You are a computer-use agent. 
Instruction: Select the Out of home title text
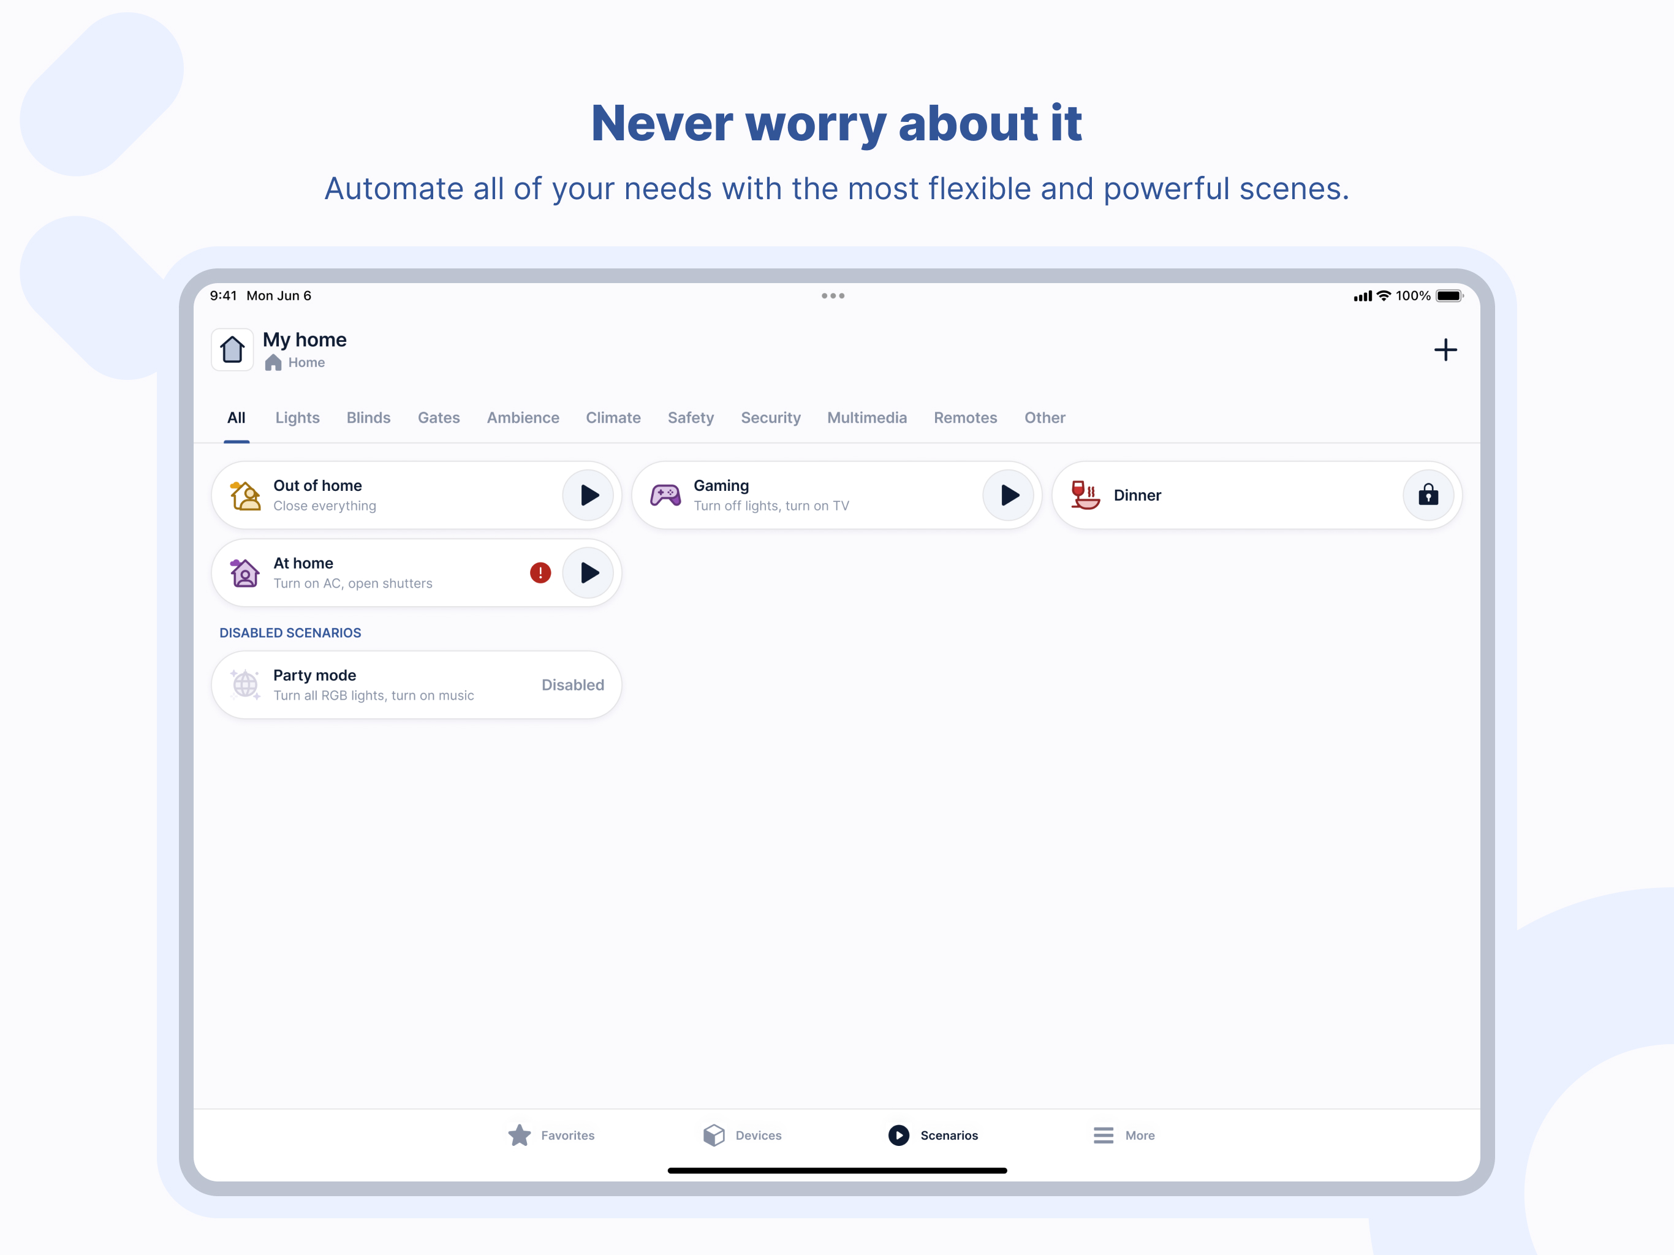coord(317,486)
